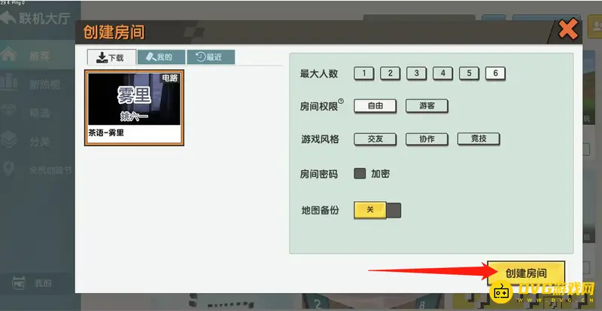The height and width of the screenshot is (311, 602).
Task: Select 协作 game style
Action: coord(427,139)
